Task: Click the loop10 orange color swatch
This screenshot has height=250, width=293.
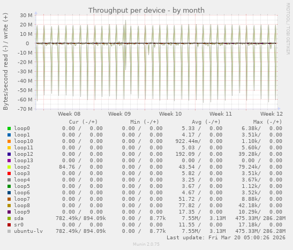Action: pyautogui.click(x=9, y=141)
